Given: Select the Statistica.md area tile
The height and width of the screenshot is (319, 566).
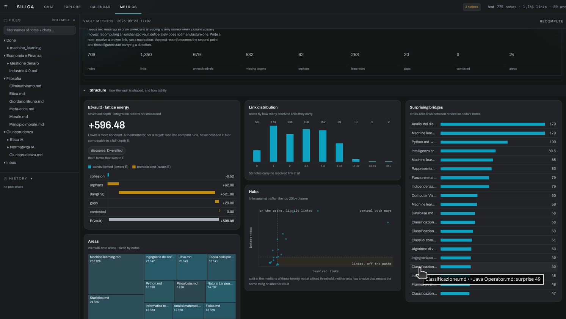Looking at the screenshot, I should [116, 307].
